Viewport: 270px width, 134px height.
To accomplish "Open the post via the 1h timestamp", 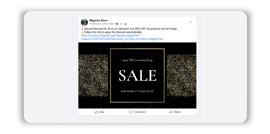I will tap(121, 24).
